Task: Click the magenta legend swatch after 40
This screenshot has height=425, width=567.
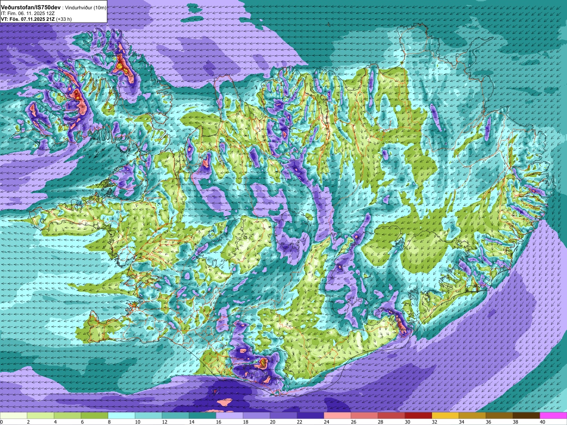Action: (554, 416)
